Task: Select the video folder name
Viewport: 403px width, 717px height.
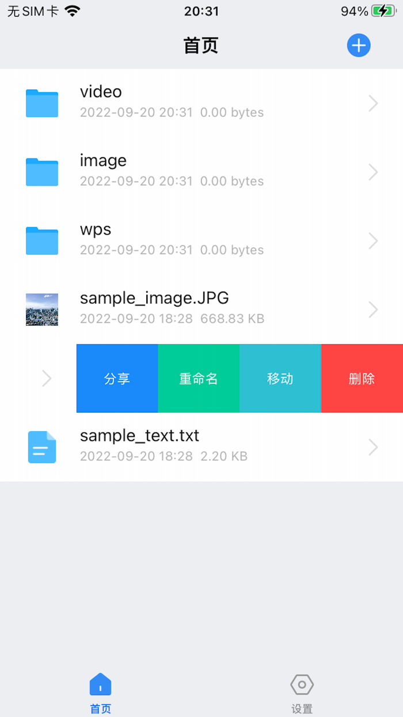Action: click(101, 92)
